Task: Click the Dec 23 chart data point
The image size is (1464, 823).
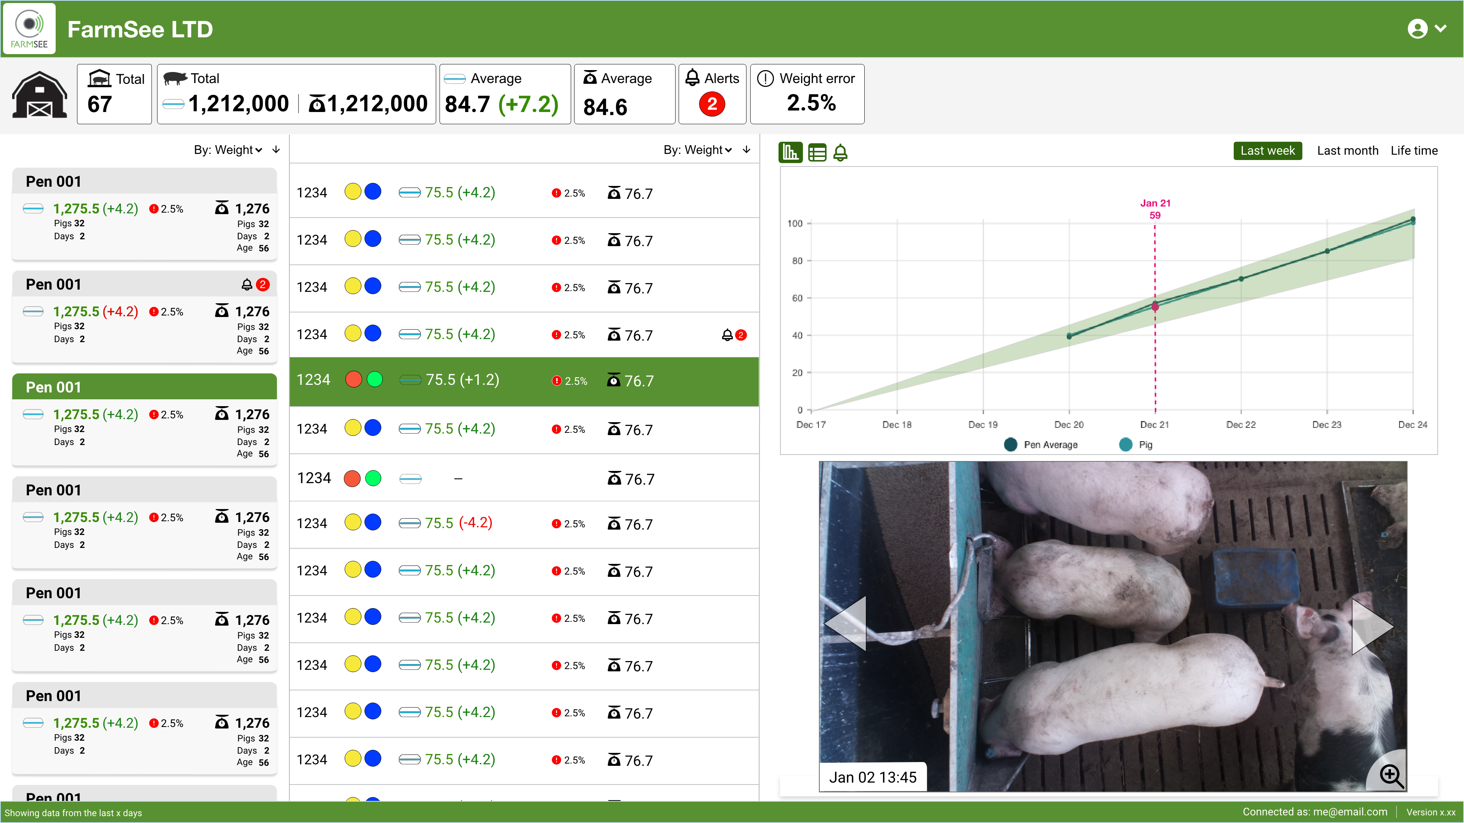Action: [x=1327, y=251]
